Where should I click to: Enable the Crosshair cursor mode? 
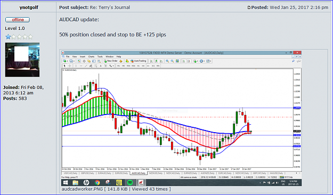70,66
